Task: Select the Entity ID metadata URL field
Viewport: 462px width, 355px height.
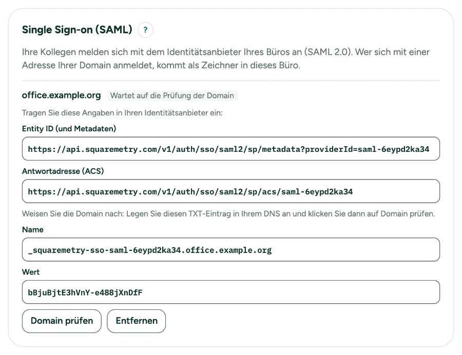Action: pyautogui.click(x=230, y=149)
